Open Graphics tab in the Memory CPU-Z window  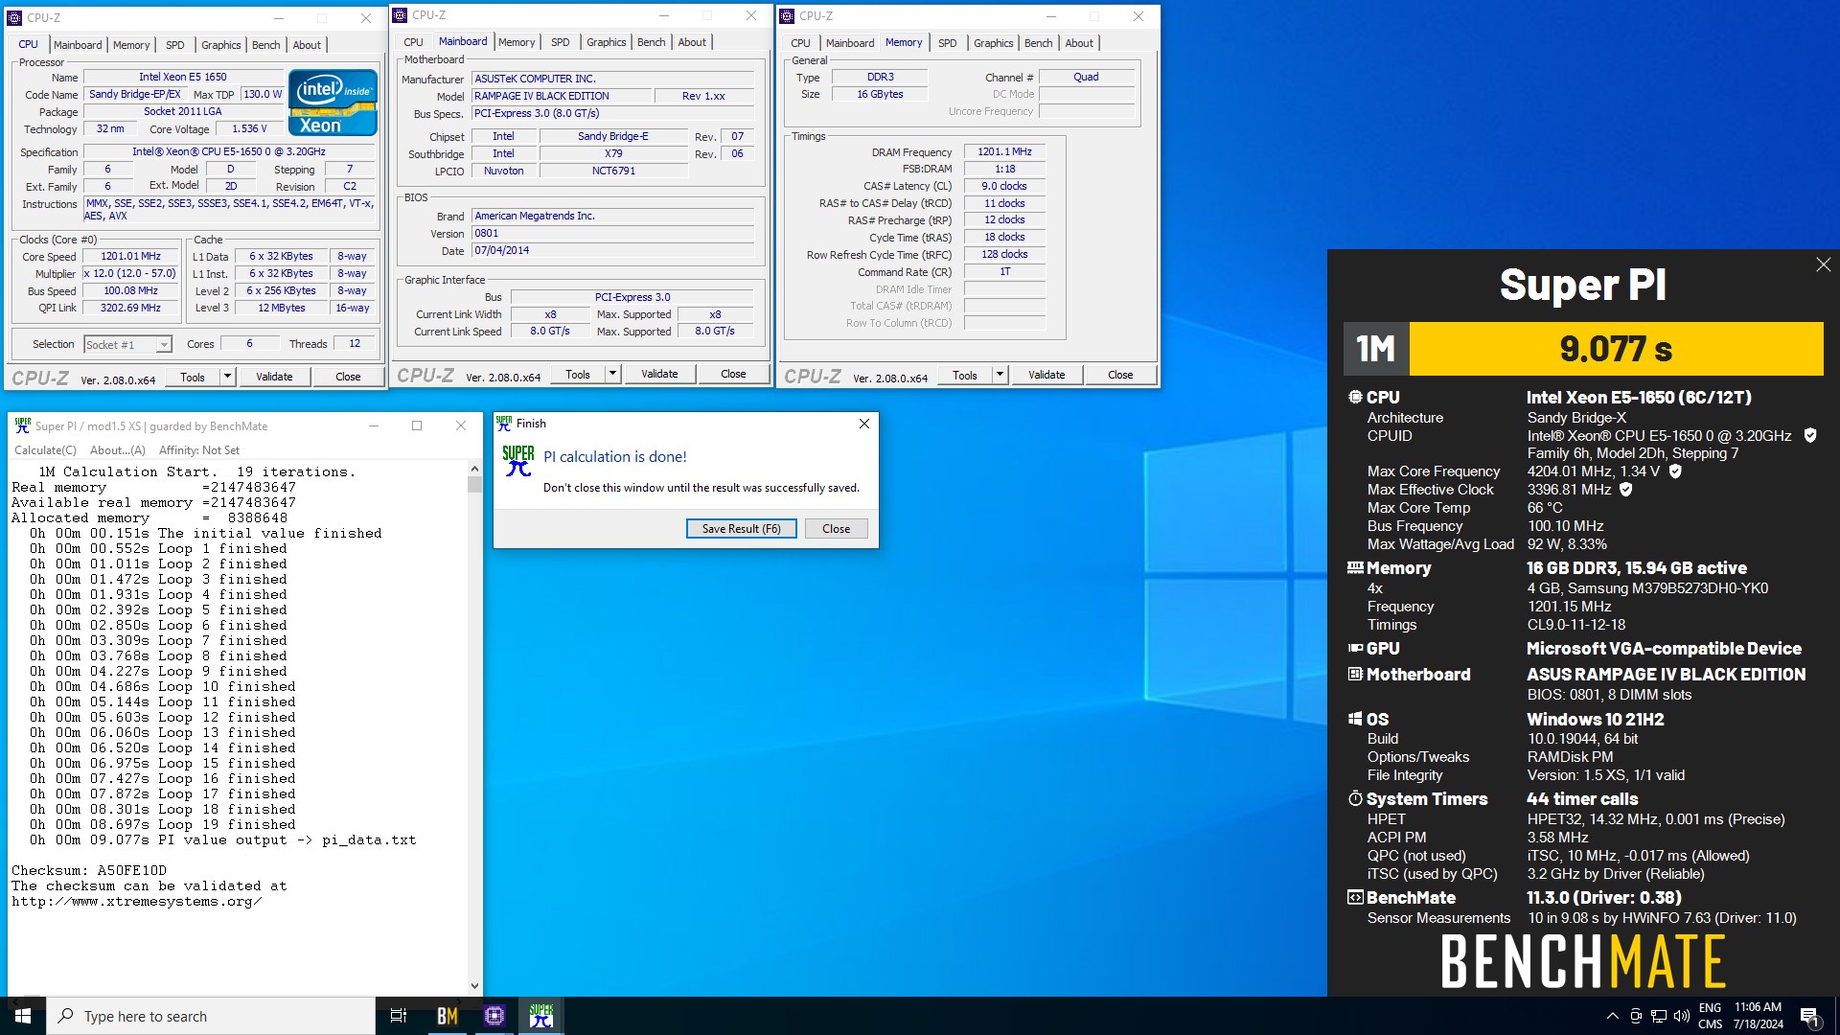tap(993, 43)
